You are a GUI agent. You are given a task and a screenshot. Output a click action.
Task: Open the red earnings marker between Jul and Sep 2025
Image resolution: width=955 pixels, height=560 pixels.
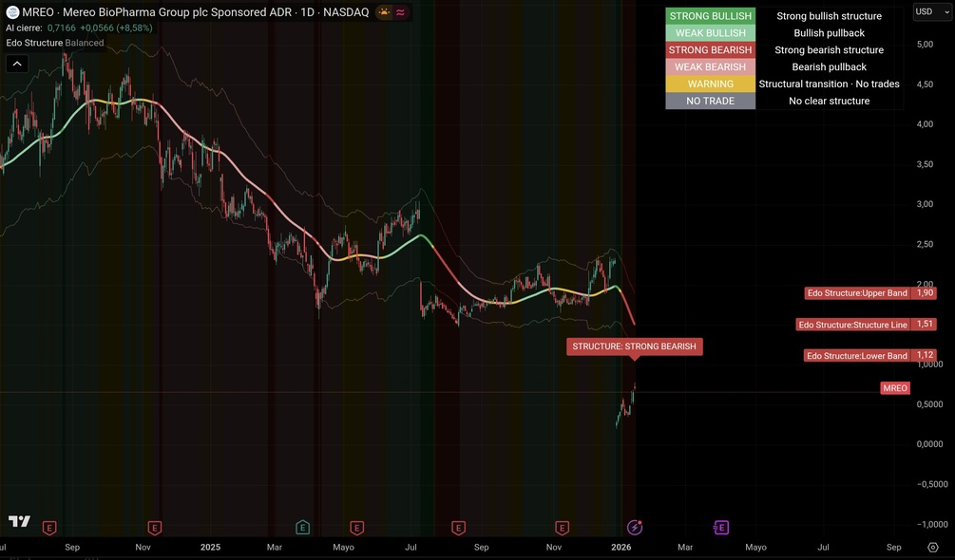point(459,527)
